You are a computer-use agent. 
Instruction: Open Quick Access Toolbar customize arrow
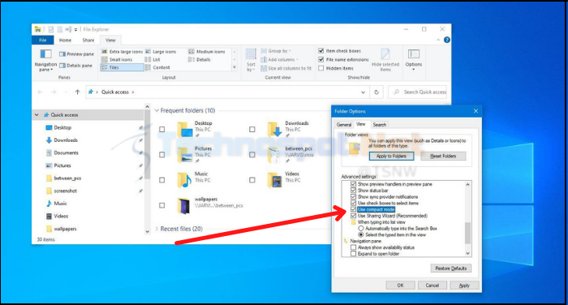(x=75, y=30)
